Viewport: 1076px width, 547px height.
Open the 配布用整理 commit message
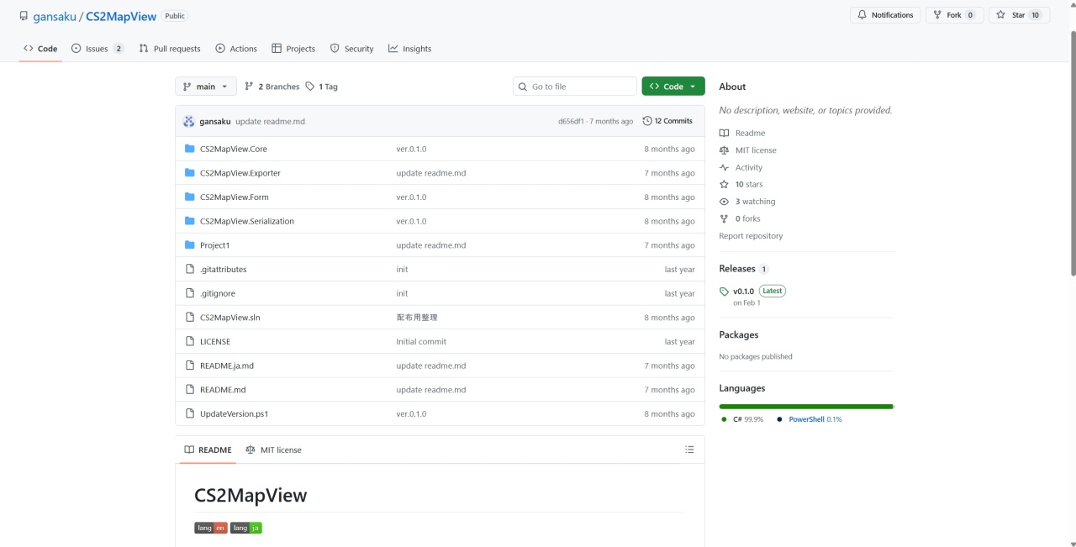point(417,318)
